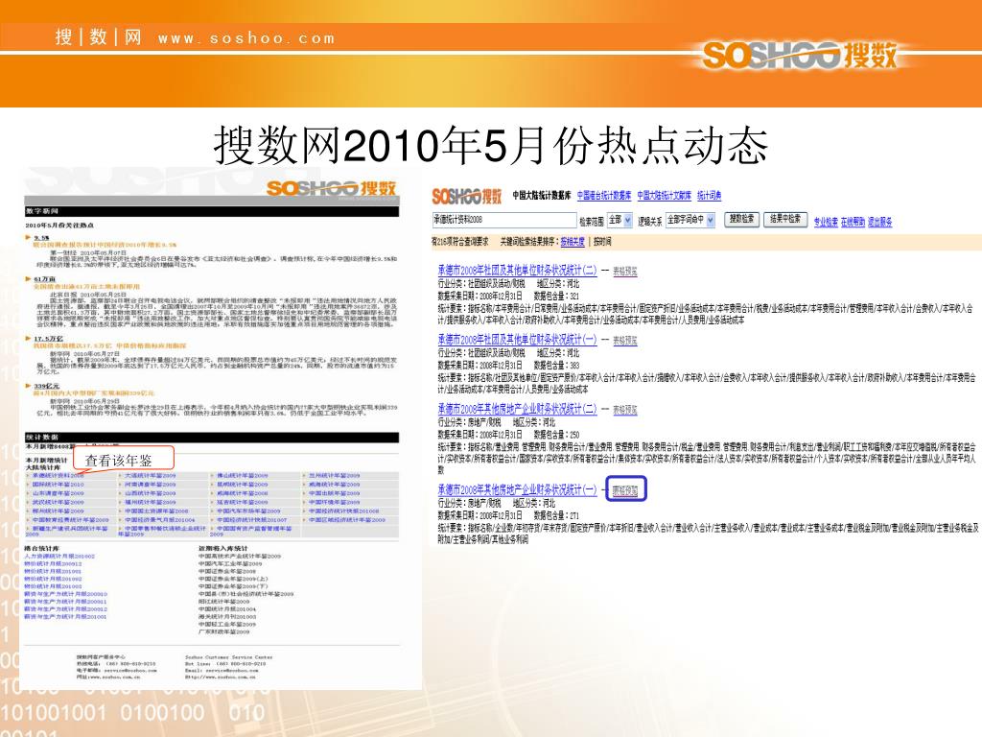Click 表格预览 for 社团及其他单位财务状况统计(二)

pyautogui.click(x=624, y=272)
